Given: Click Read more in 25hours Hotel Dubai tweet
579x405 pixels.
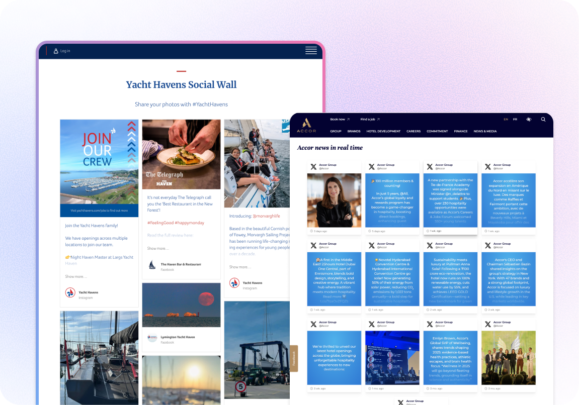Looking at the screenshot, I should click(332, 296).
